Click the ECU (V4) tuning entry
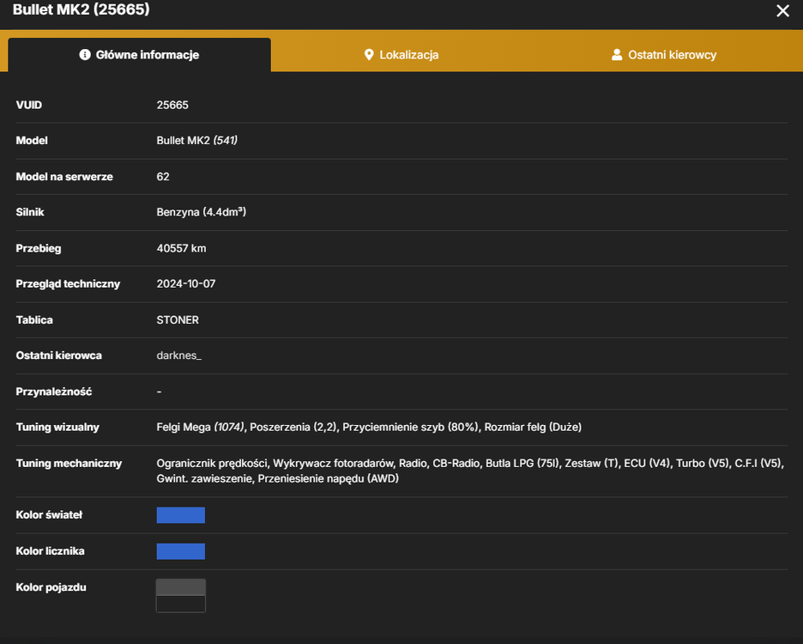This screenshot has width=803, height=644. point(647,464)
